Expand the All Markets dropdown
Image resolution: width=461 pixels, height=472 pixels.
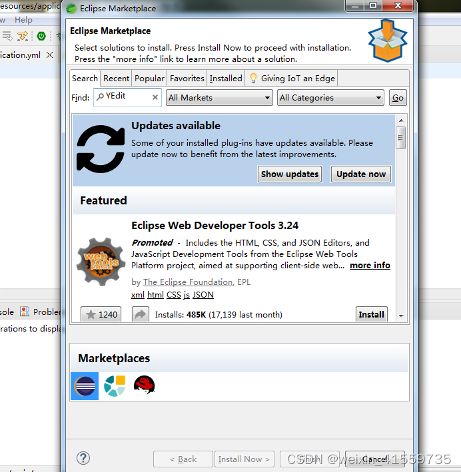tap(219, 98)
